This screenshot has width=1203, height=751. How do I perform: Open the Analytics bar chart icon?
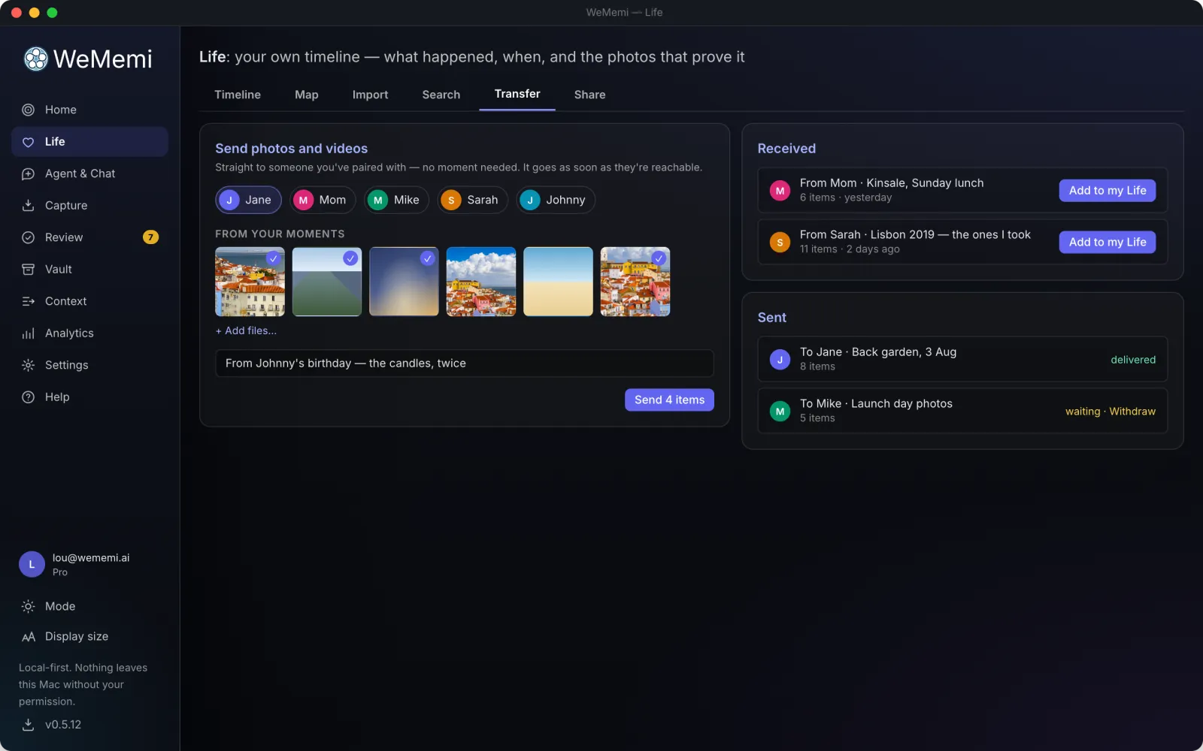(28, 333)
